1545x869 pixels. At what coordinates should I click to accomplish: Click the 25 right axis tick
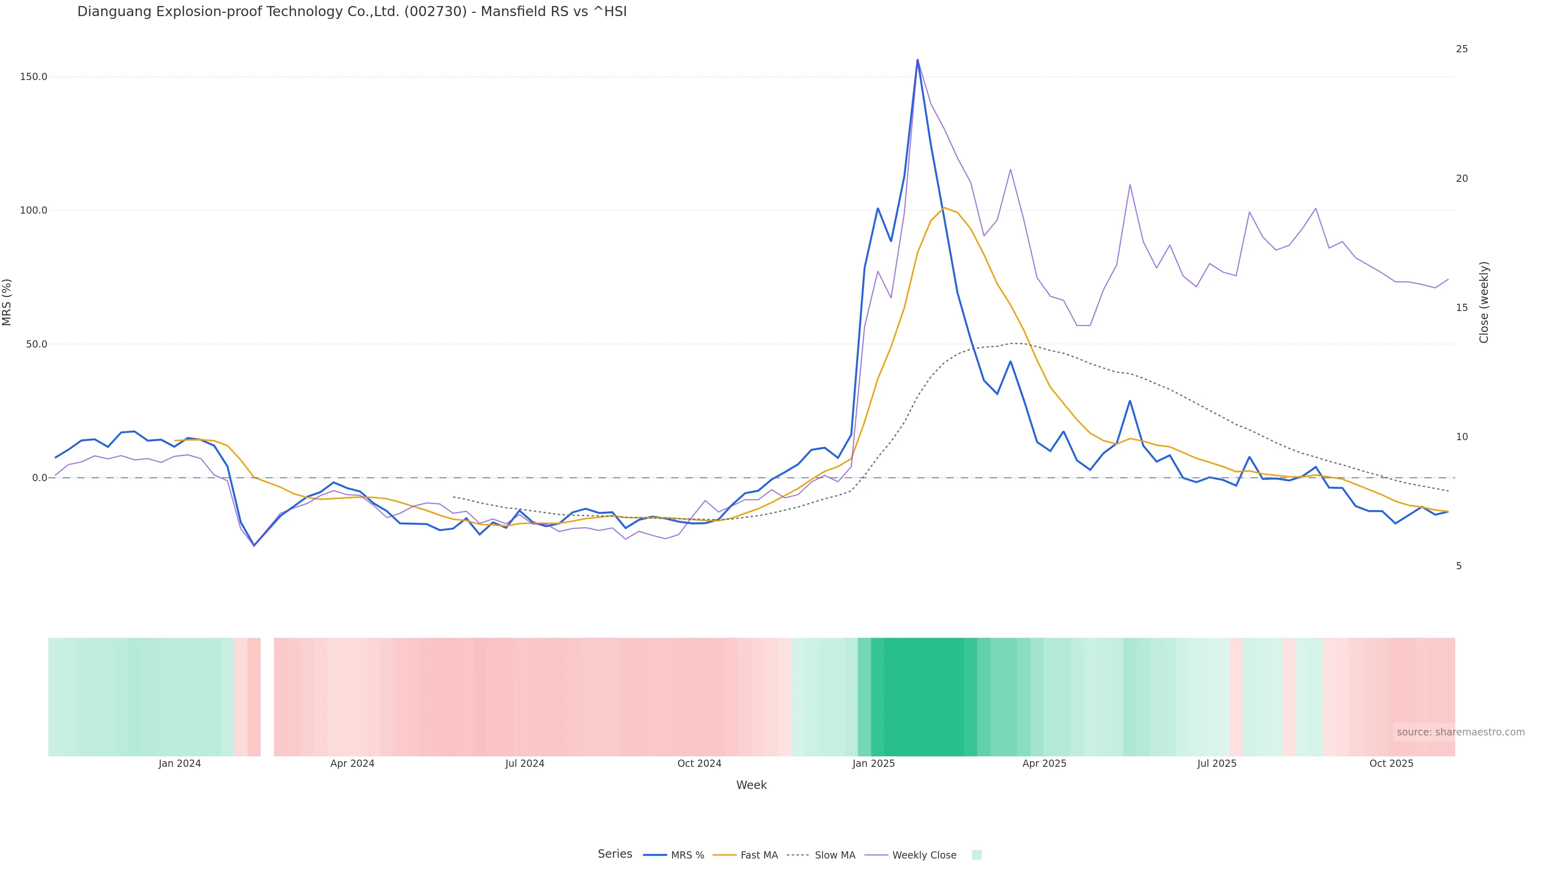pos(1462,49)
